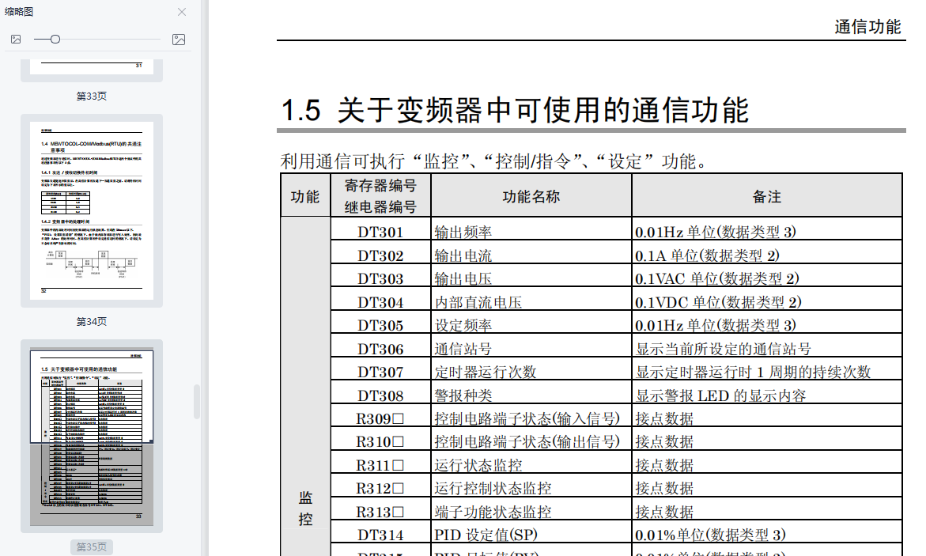This screenshot has width=926, height=556.
Task: Click the 备注 column header
Action: (766, 196)
